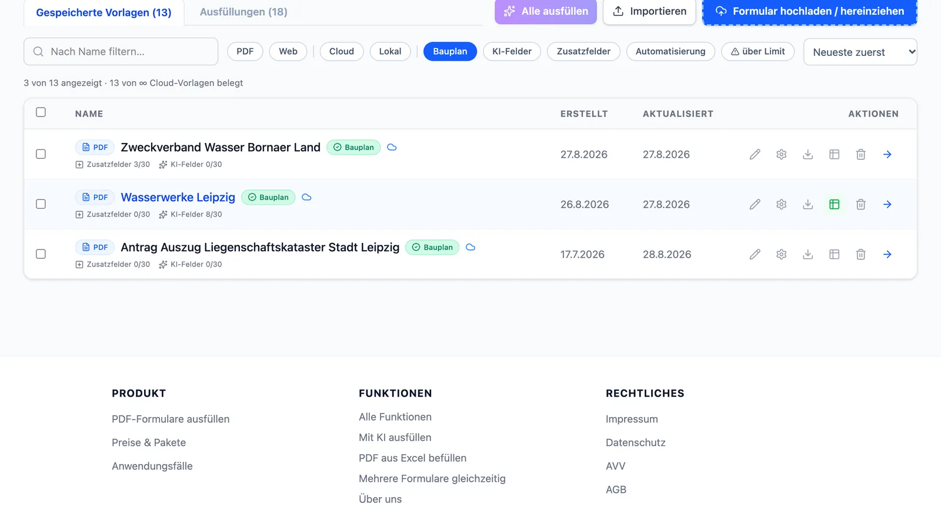Delete Wasserwerke Leipzig with trash icon
The width and height of the screenshot is (941, 513).
[860, 204]
